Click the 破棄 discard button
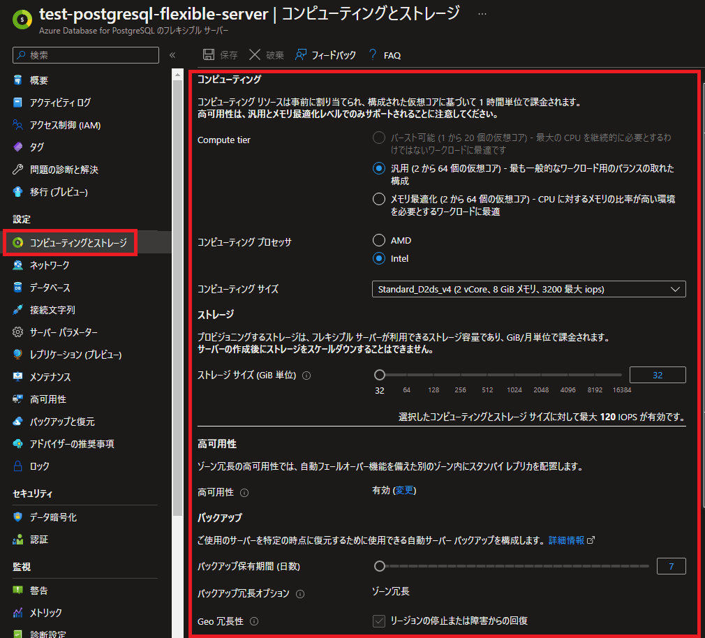Viewport: 705px width, 638px height. tap(266, 55)
